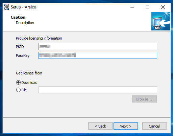Go to the previous step with Back
Image resolution: width=173 pixels, height=136 pixels.
100,126
